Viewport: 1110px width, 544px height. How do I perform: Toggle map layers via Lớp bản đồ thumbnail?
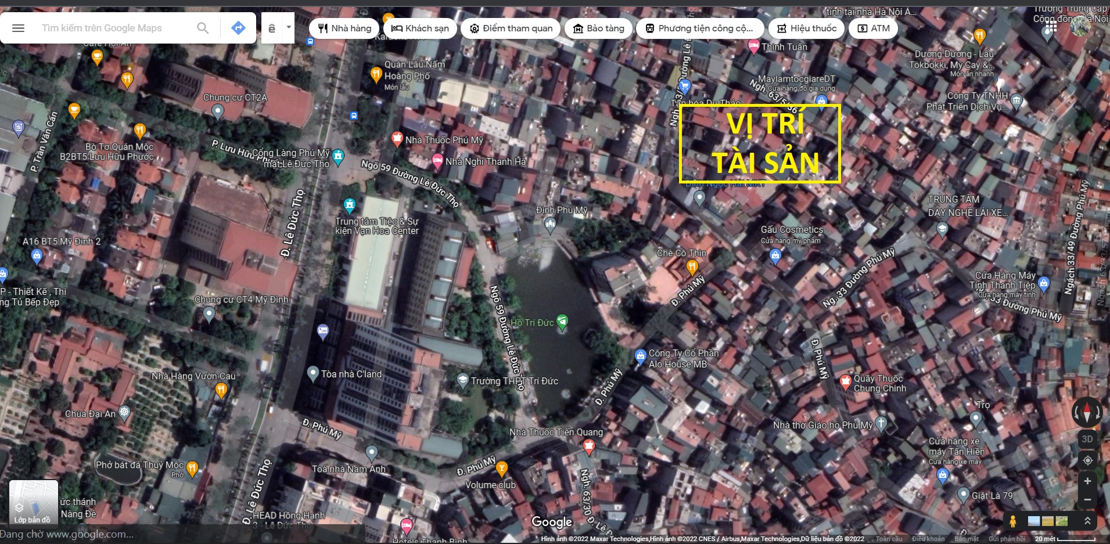[33, 502]
